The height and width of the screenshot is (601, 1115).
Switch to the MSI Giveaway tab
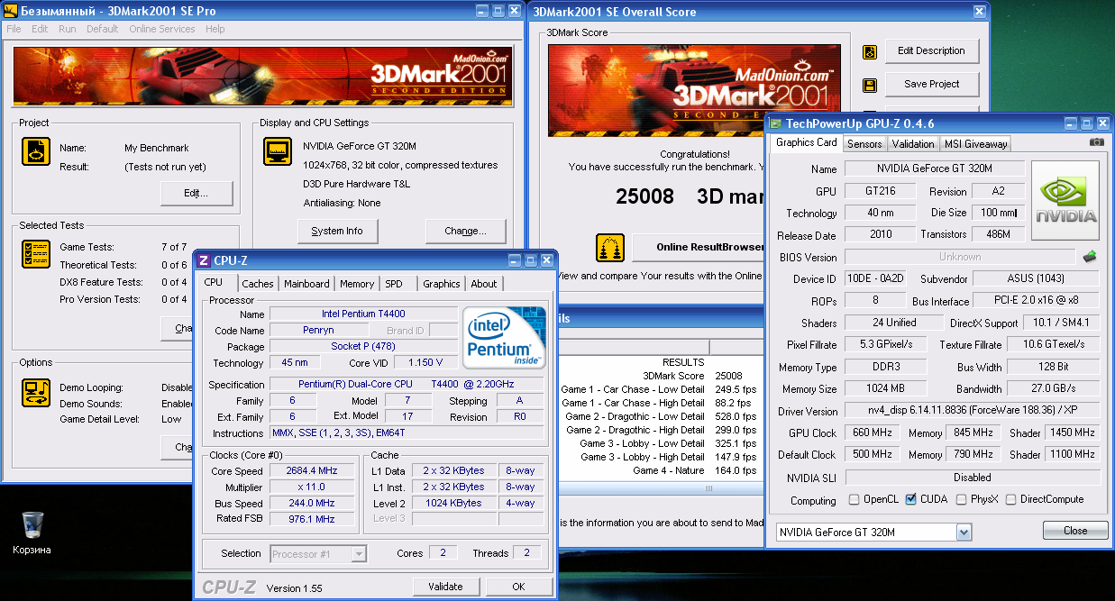pos(975,144)
